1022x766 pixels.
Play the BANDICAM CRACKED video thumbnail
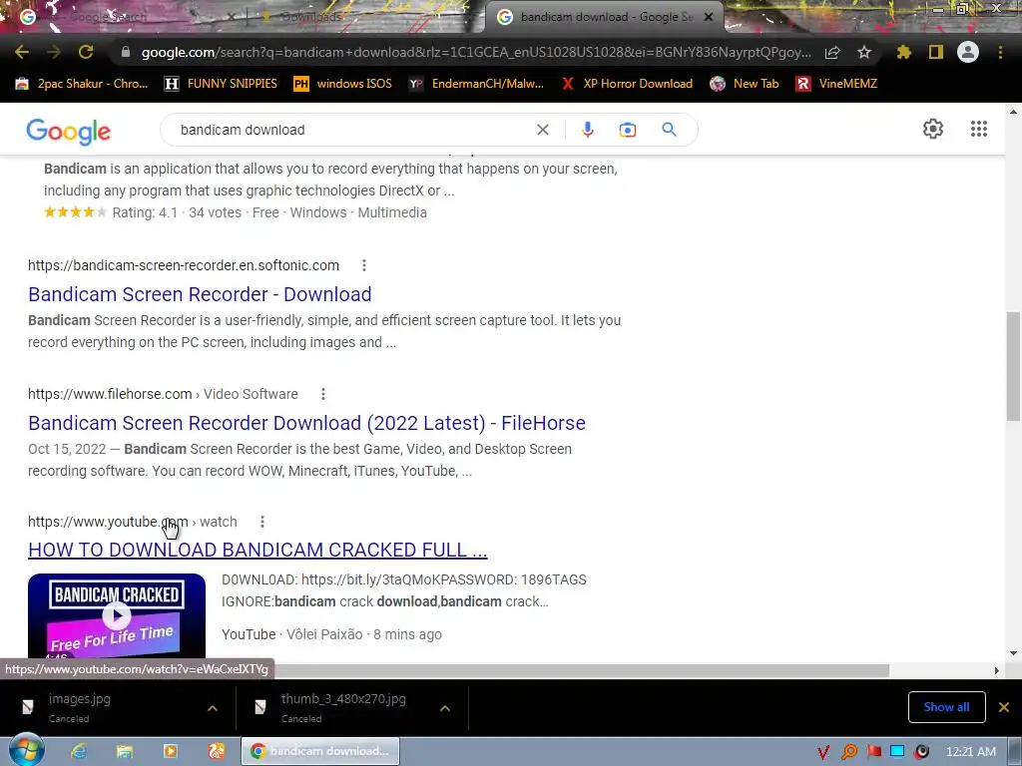coord(117,615)
